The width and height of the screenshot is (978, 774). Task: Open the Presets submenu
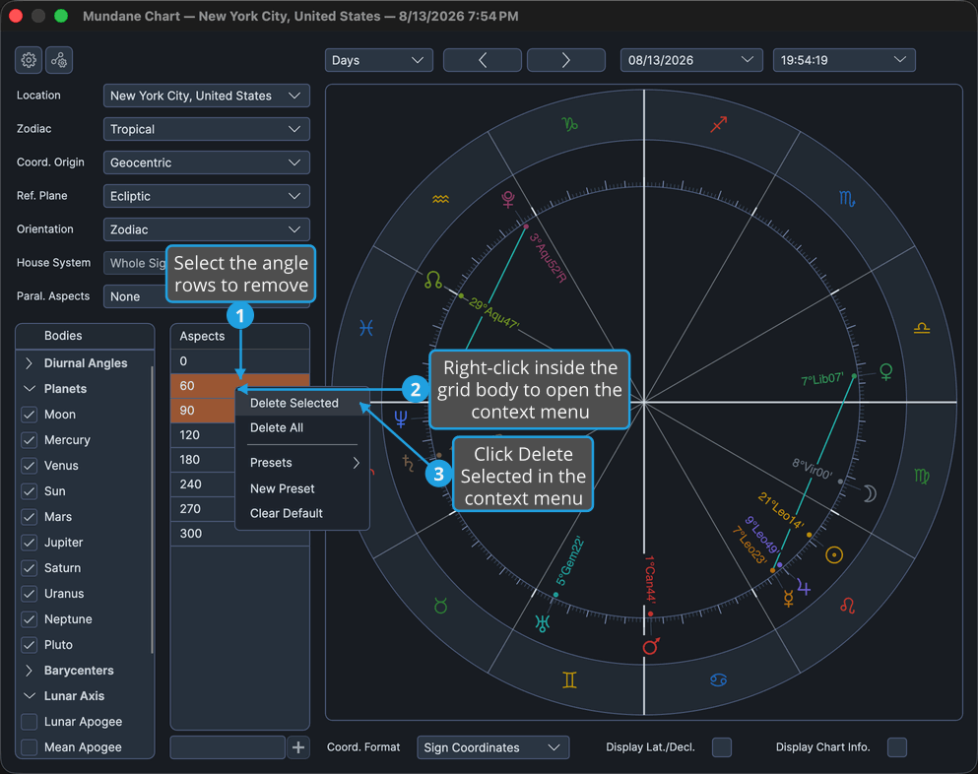click(302, 463)
